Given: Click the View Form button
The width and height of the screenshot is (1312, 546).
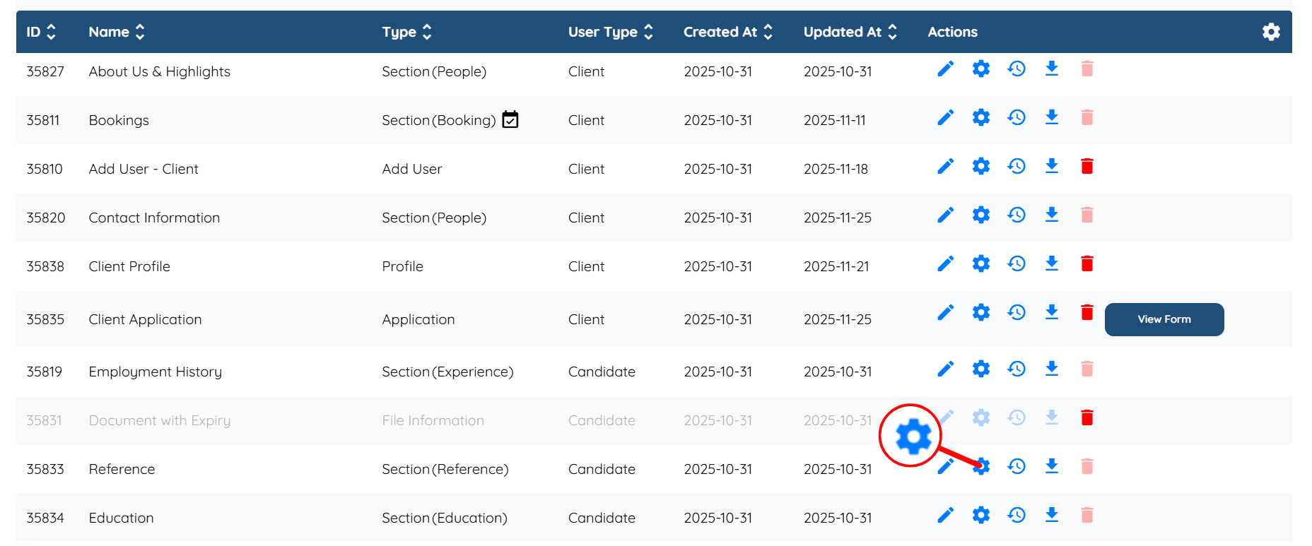Looking at the screenshot, I should pyautogui.click(x=1164, y=319).
